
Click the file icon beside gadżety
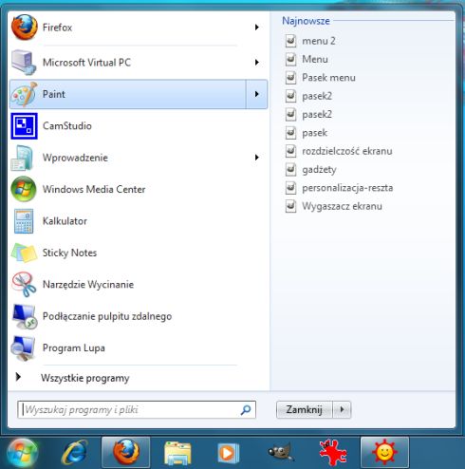pyautogui.click(x=290, y=169)
